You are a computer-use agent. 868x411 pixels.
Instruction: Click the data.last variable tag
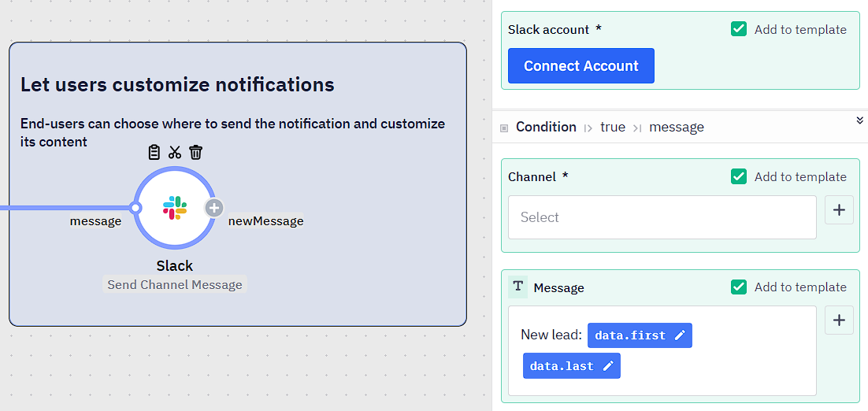571,365
